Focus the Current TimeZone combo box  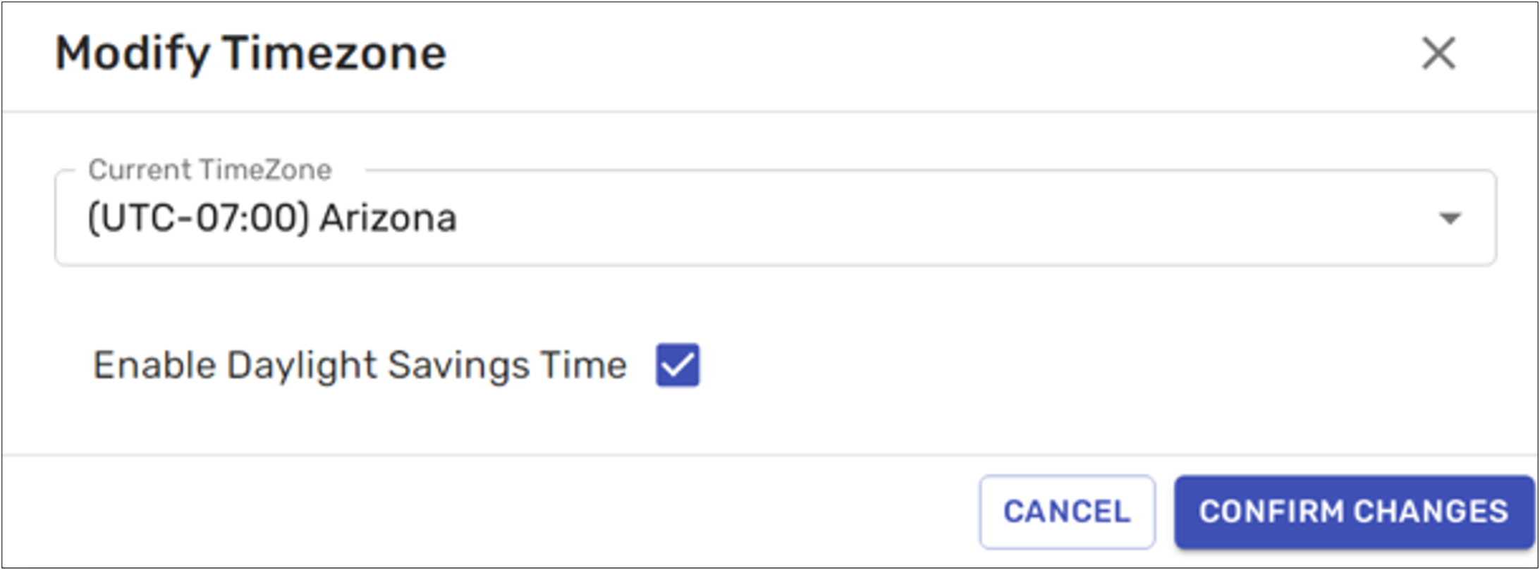point(774,218)
